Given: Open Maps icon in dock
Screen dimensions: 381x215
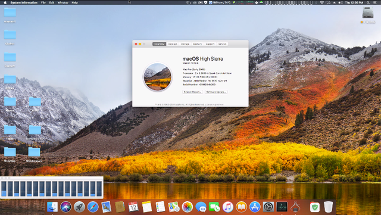Looking at the screenshot, I should tap(174, 207).
